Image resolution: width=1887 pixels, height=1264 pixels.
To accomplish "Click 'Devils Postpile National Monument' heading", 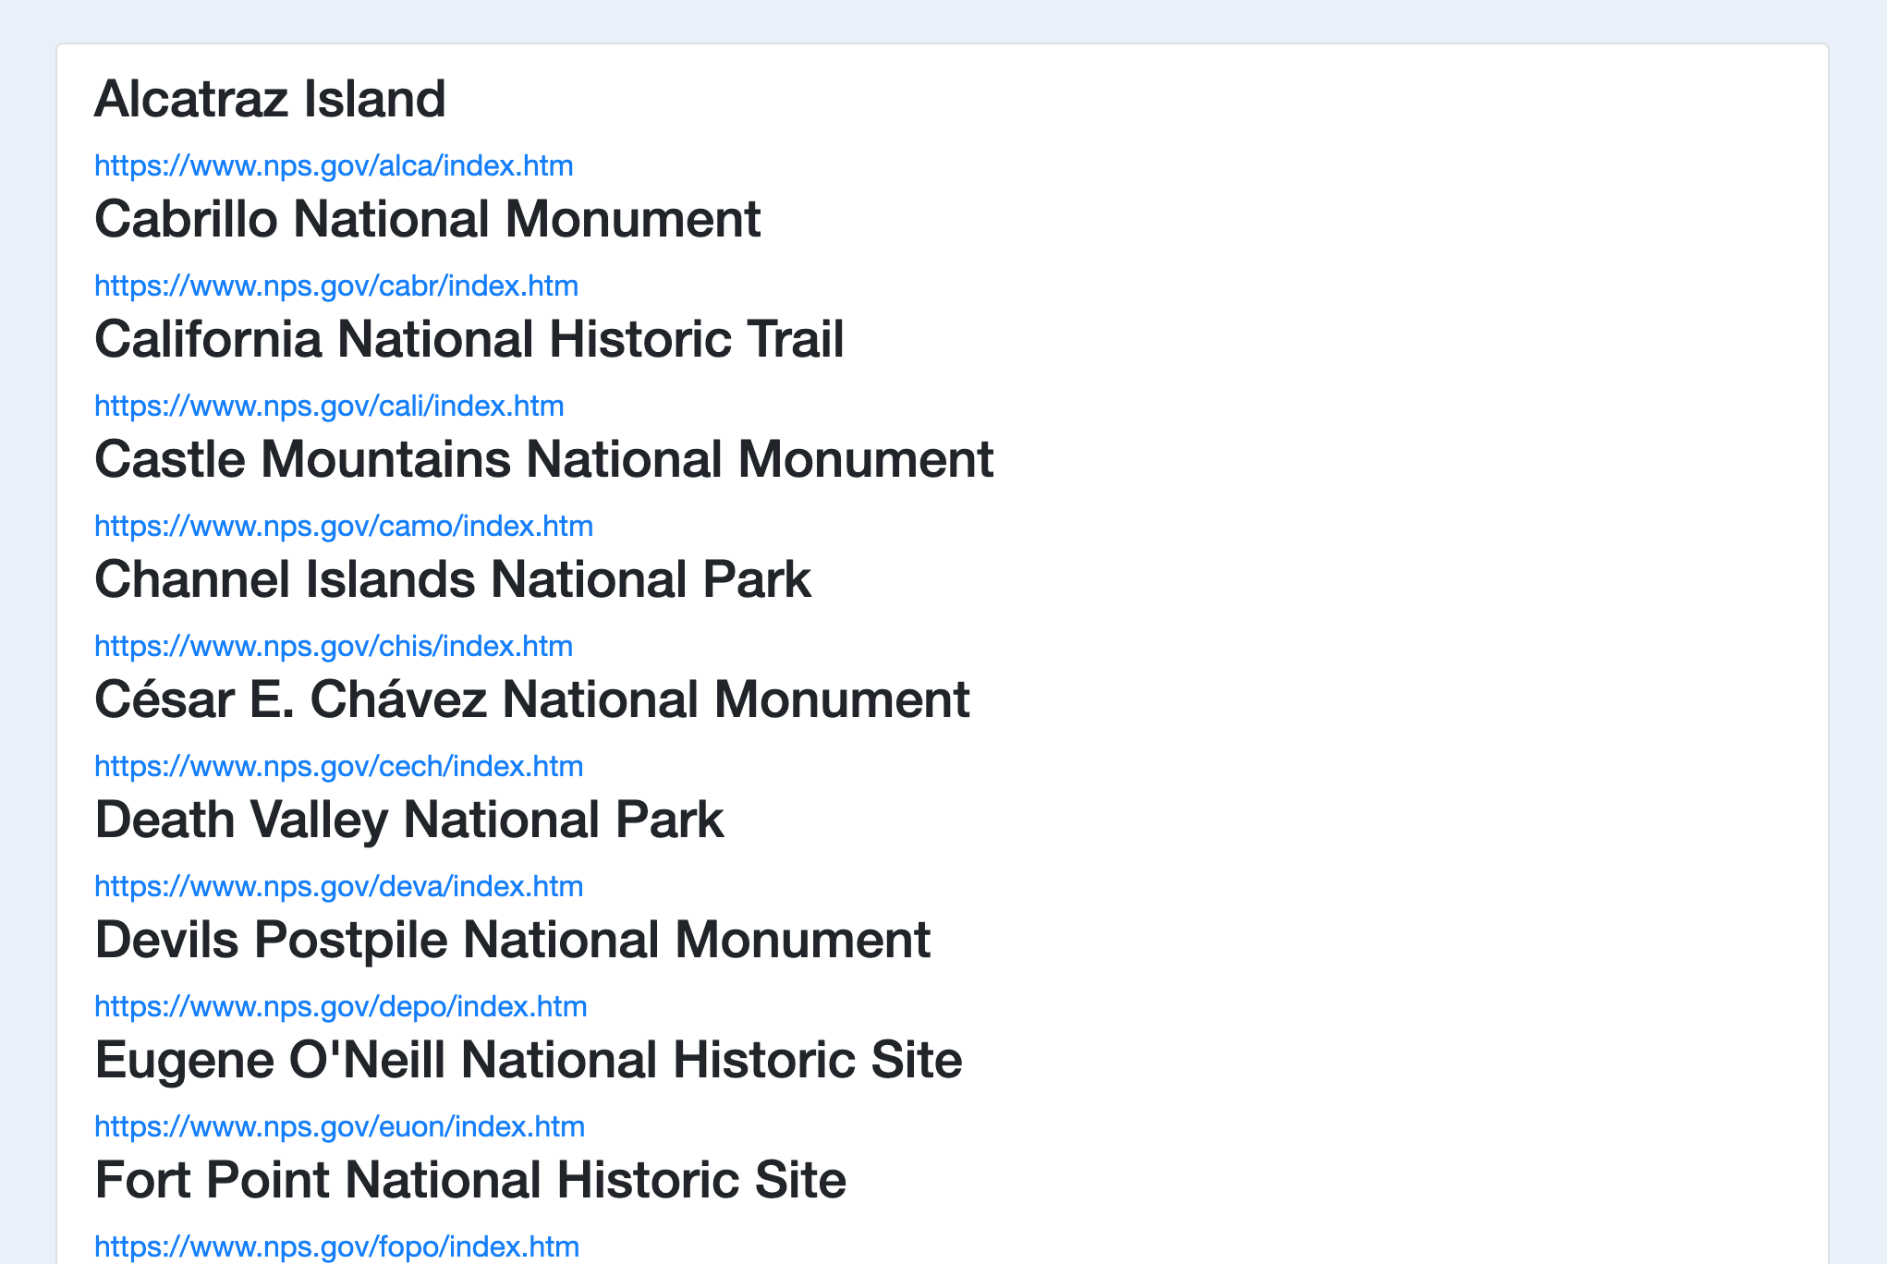I will (x=513, y=941).
